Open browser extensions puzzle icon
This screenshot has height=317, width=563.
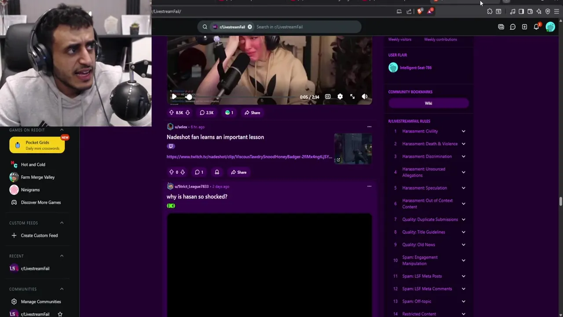click(490, 11)
